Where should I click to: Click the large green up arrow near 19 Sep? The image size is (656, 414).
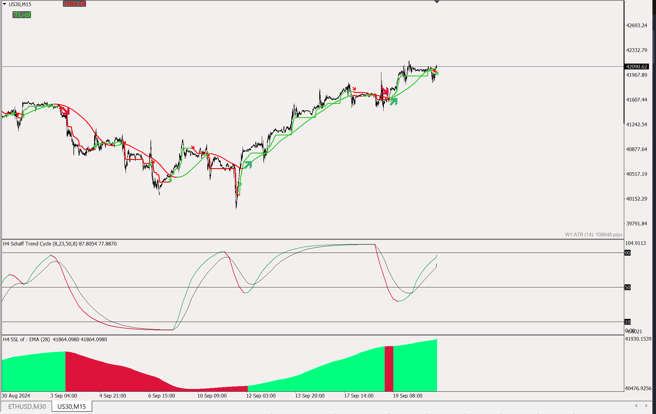(x=394, y=101)
